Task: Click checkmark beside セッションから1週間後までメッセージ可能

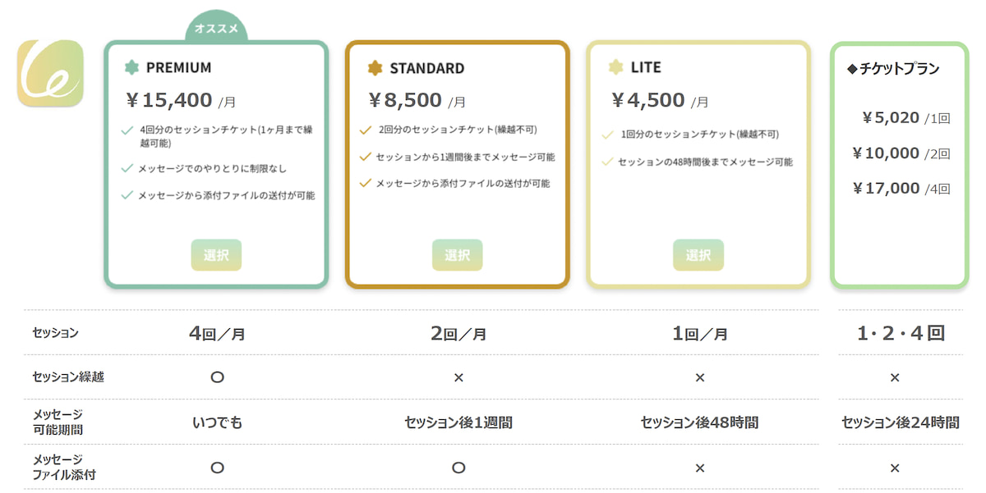Action: pos(366,156)
